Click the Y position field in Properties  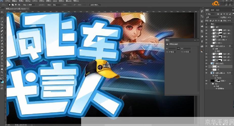point(187,52)
